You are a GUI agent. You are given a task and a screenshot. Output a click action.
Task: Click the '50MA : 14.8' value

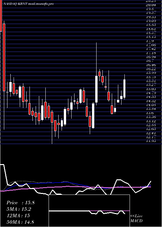pyautogui.click(x=20, y=222)
